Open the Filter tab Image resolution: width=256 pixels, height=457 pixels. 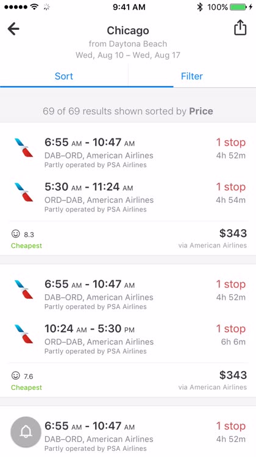pos(192,76)
